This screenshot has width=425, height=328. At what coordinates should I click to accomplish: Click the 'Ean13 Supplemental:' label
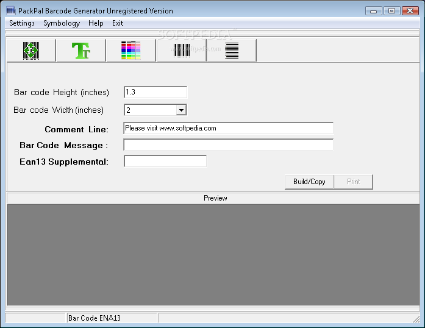click(x=64, y=162)
